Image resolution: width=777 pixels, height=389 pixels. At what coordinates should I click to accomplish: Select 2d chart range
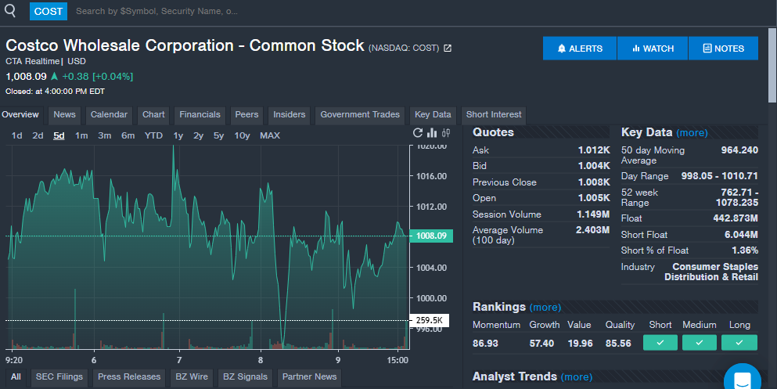coord(38,135)
